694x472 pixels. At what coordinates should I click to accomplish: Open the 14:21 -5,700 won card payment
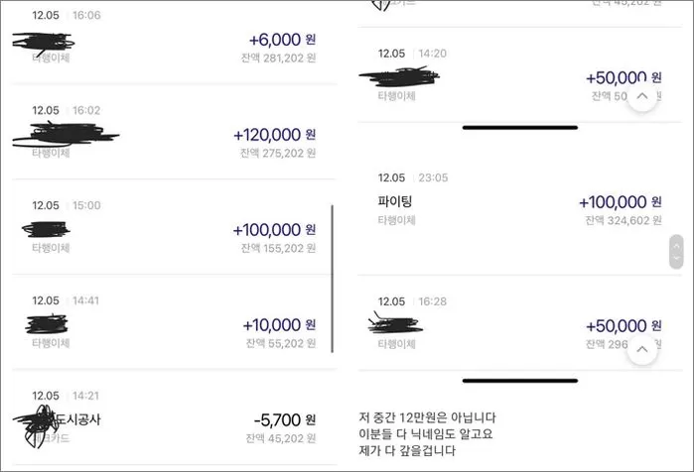pyautogui.click(x=174, y=417)
